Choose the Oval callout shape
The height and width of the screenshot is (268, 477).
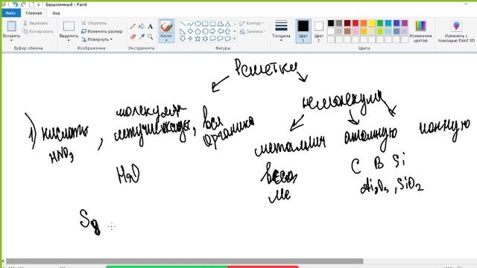[221, 39]
